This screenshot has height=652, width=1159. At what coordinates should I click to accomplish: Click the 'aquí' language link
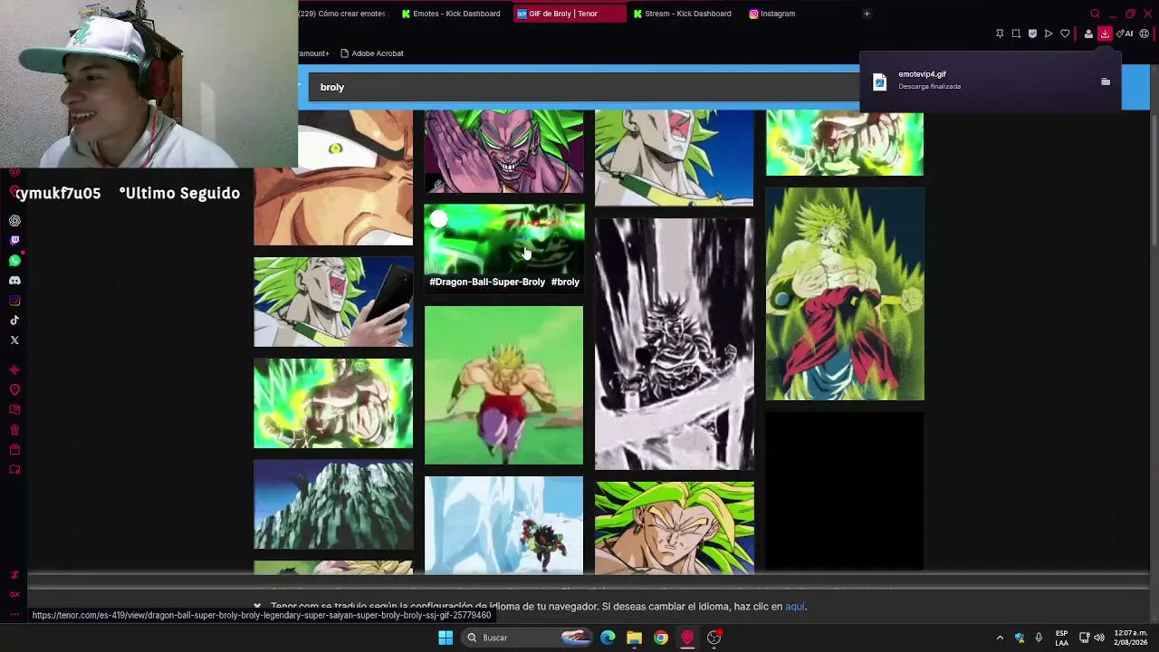pyautogui.click(x=794, y=607)
